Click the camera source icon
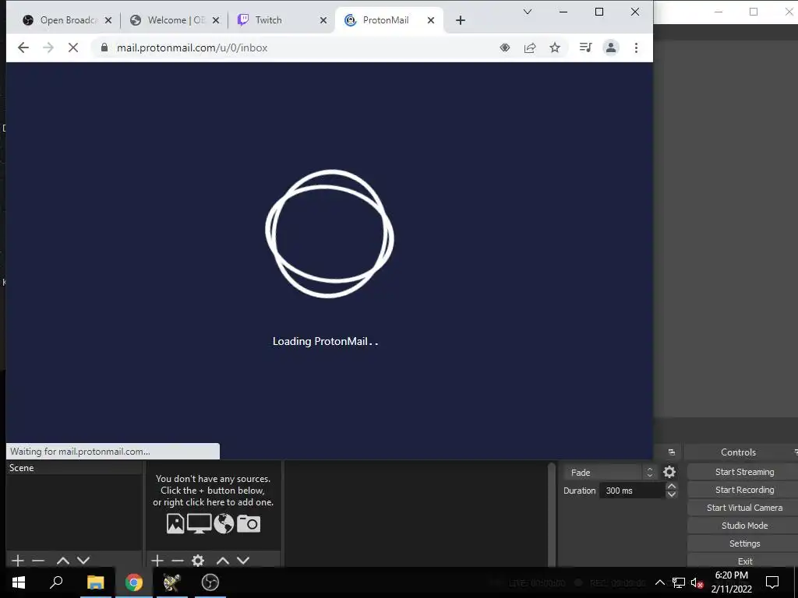This screenshot has height=598, width=798. click(249, 524)
